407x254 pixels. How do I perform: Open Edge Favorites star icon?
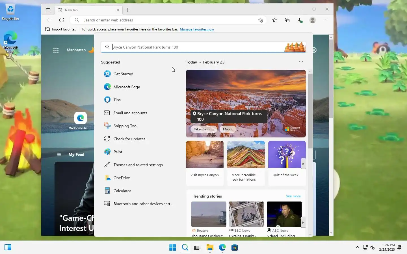click(275, 20)
